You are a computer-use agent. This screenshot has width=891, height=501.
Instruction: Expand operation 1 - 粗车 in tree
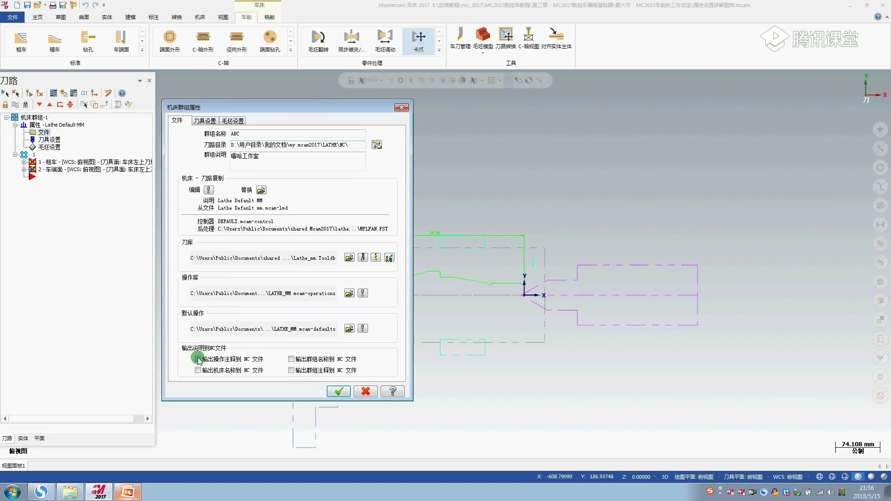[24, 162]
